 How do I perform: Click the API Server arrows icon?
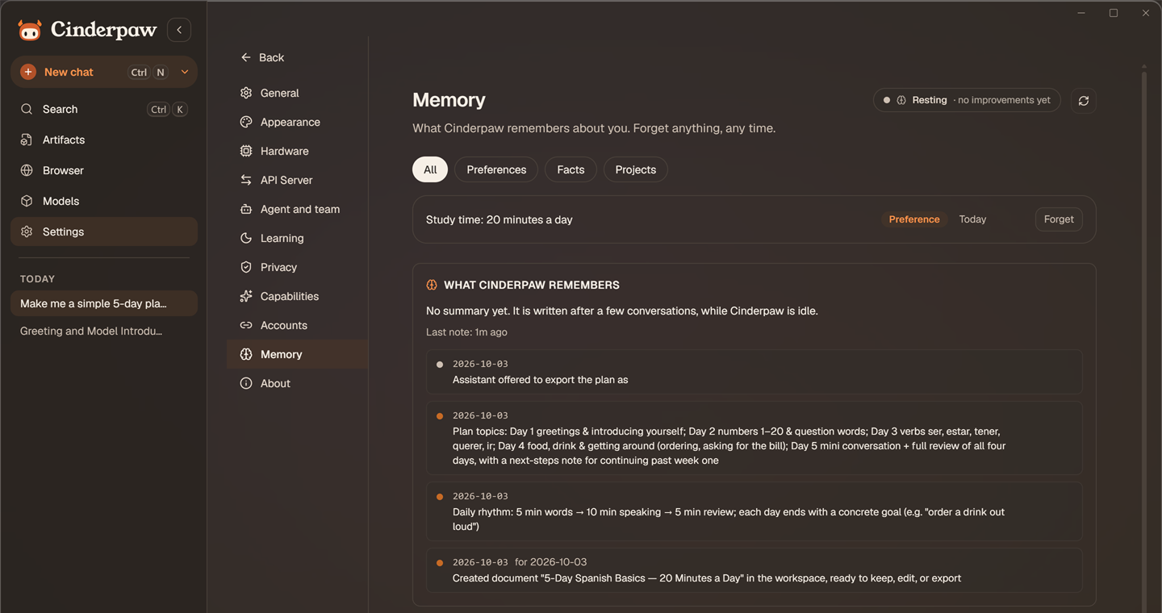(246, 180)
